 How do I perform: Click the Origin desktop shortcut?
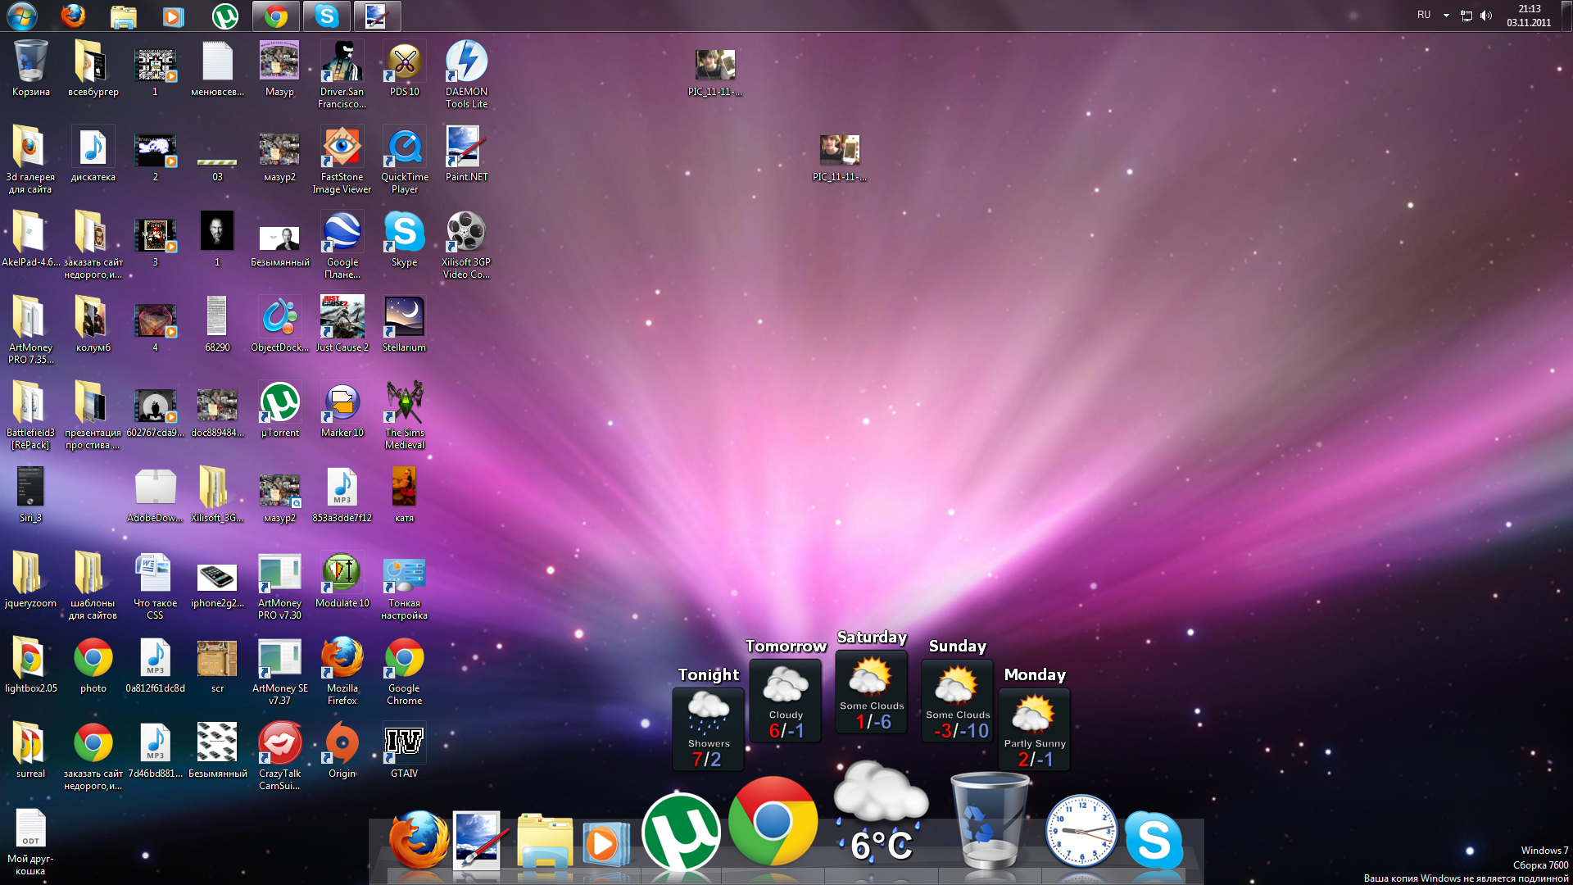tap(342, 743)
